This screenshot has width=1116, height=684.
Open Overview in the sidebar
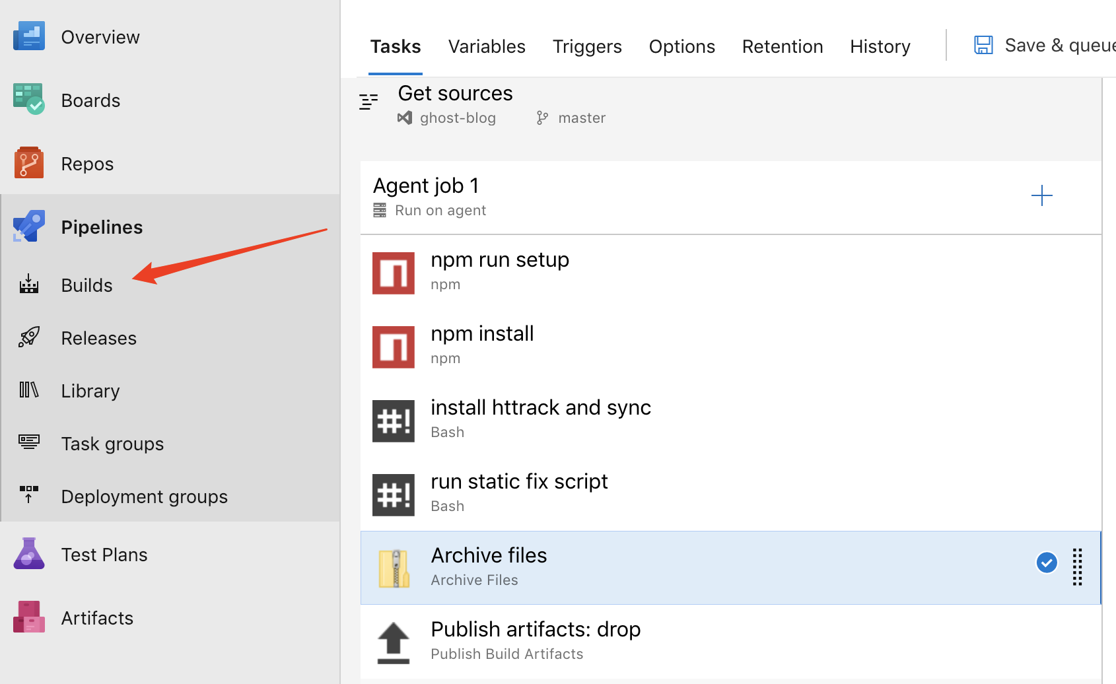coord(100,37)
